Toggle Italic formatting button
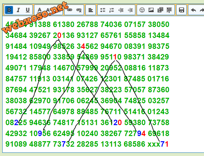Screen dimensions: 204x156 pos(18,10)
